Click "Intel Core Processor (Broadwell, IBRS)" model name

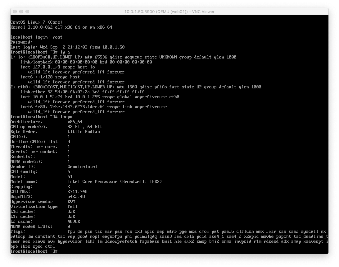pyautogui.click(x=115, y=182)
